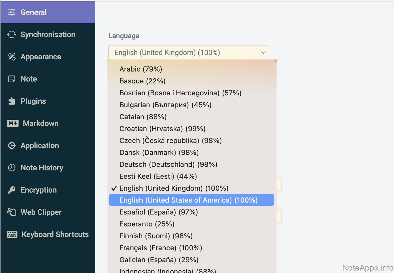Click the General sliders icon
Screen dimensions: 394x273
coord(12,12)
